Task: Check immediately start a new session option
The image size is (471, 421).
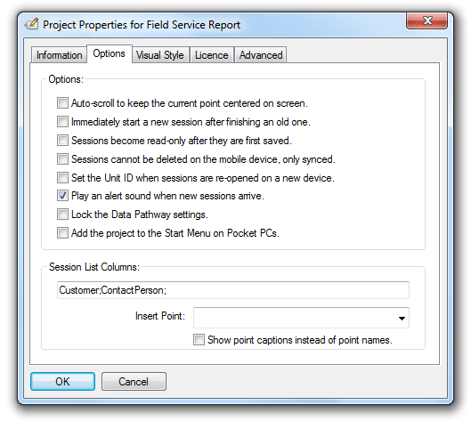Action: point(62,122)
